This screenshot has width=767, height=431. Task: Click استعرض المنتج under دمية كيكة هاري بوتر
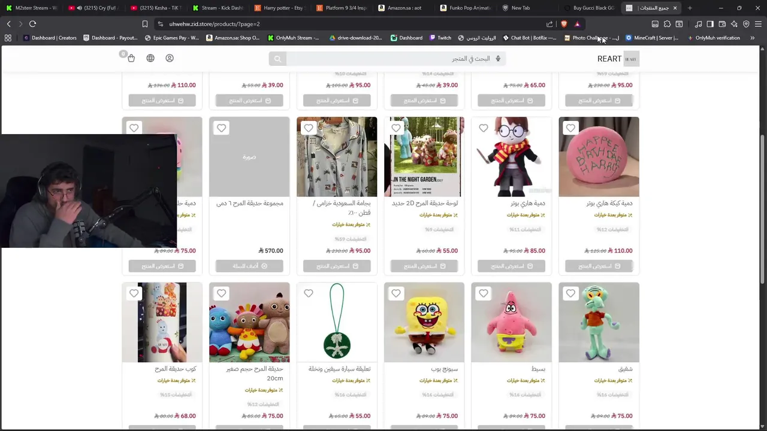[599, 266]
